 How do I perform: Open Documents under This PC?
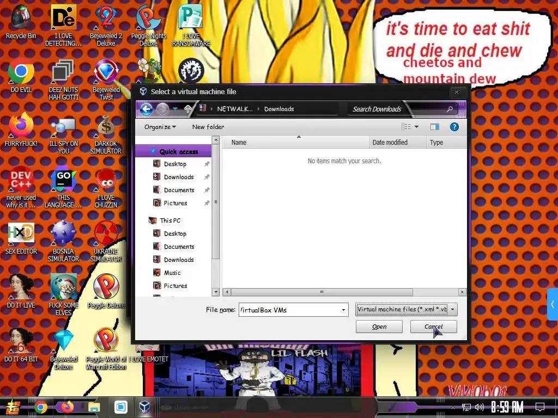(179, 247)
